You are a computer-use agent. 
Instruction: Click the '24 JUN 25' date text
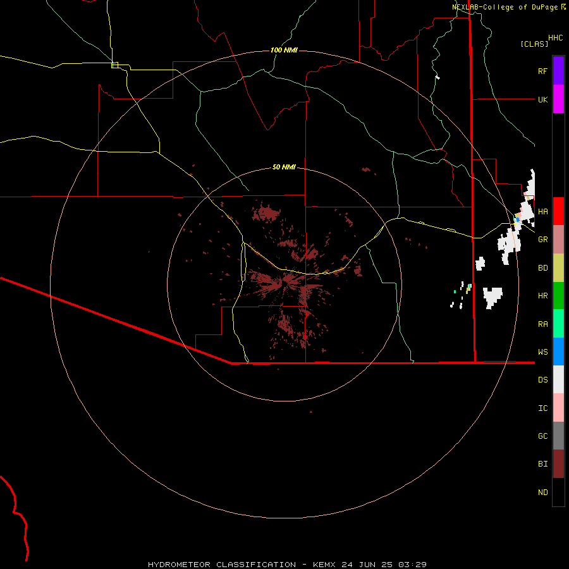(x=367, y=565)
